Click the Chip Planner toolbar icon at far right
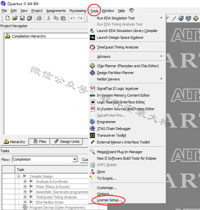200x210 pixels. coord(196,18)
